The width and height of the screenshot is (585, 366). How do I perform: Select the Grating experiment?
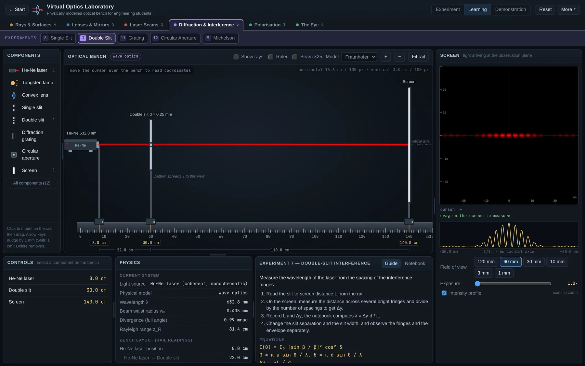132,38
